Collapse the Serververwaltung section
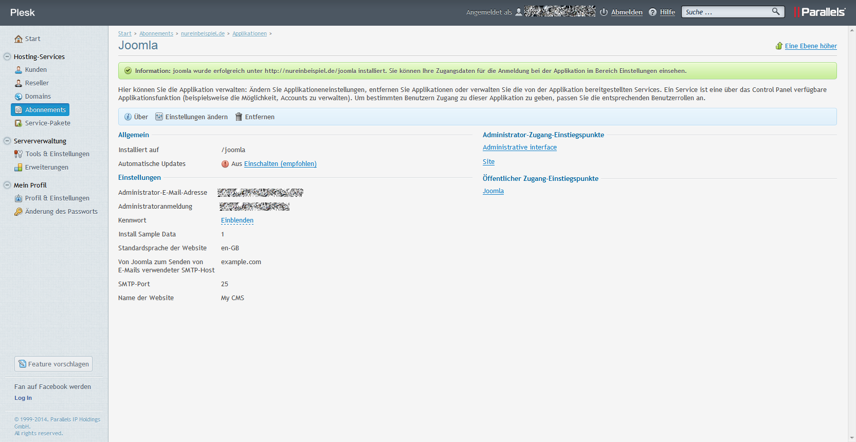Image resolution: width=856 pixels, height=442 pixels. [x=7, y=141]
